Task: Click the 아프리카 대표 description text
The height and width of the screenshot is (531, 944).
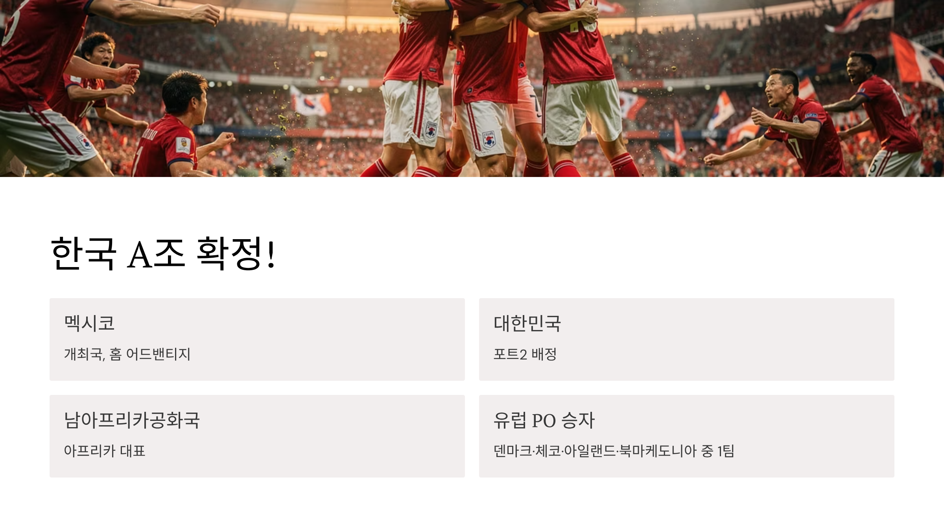Action: [x=105, y=451]
